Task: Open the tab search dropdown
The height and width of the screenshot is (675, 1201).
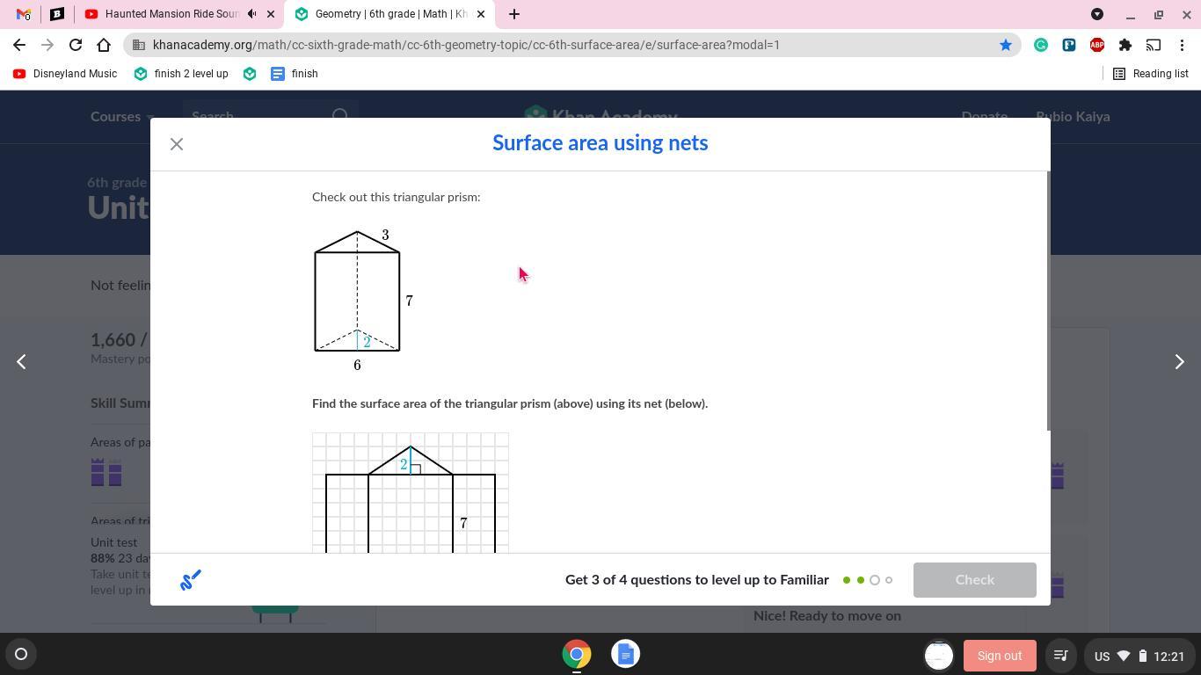Action: point(1097,14)
